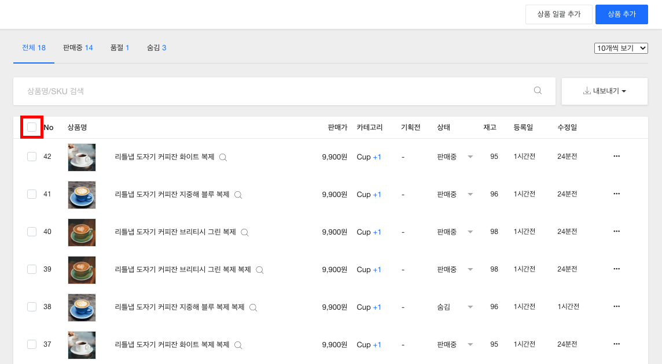Click thumbnail image of product 40
The height and width of the screenshot is (364, 662).
(82, 232)
